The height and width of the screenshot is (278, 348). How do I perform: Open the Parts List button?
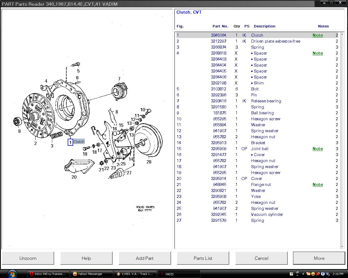tap(203, 258)
